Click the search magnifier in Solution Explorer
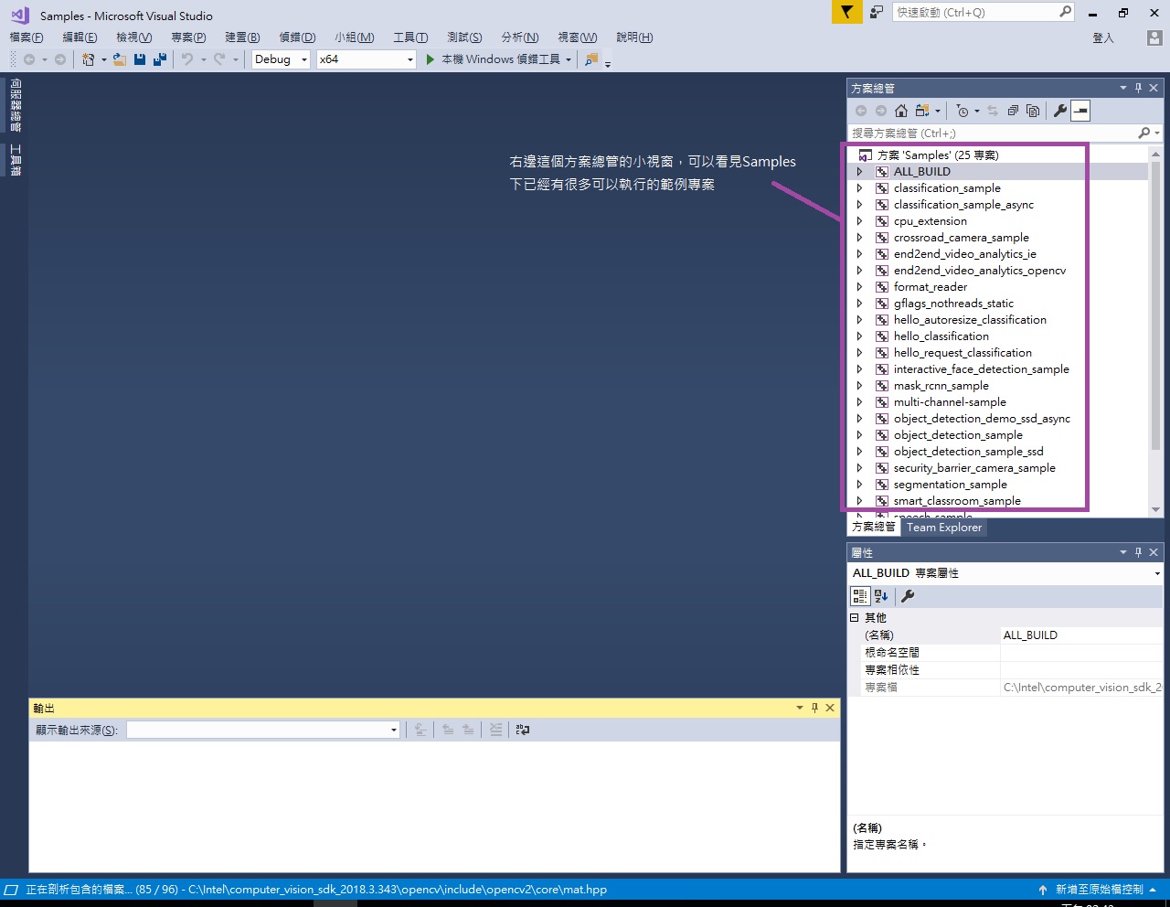The width and height of the screenshot is (1170, 907). (1143, 133)
